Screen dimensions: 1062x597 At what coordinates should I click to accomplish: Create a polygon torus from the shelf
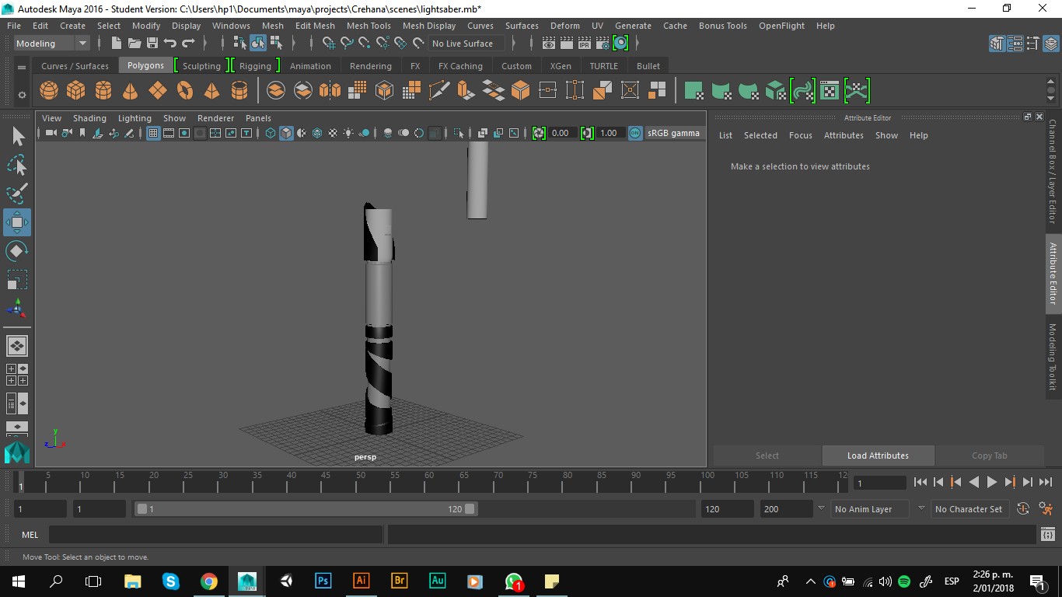click(185, 91)
